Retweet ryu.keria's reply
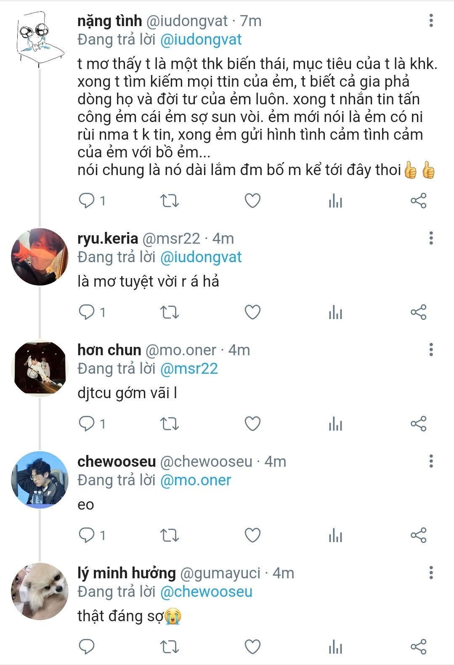The height and width of the screenshot is (665, 454). click(170, 312)
